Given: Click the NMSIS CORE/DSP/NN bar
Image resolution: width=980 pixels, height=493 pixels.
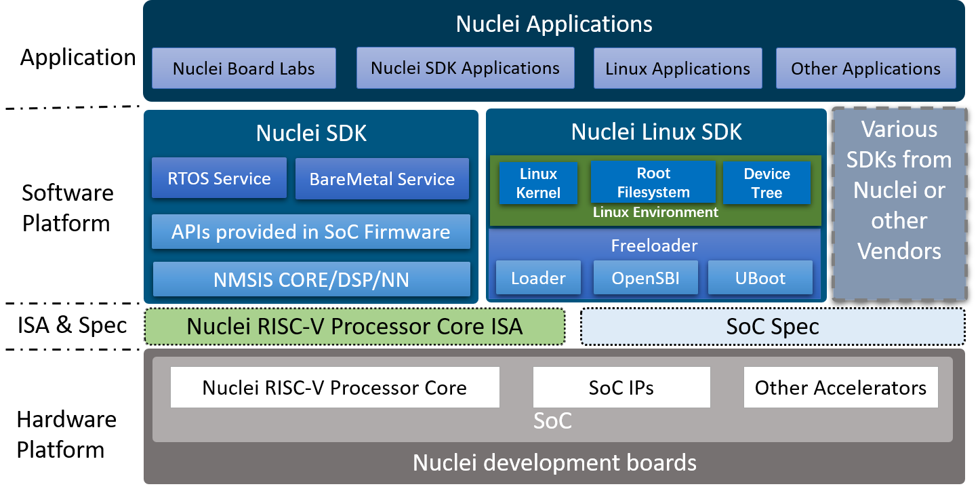Looking at the screenshot, I should click(312, 279).
